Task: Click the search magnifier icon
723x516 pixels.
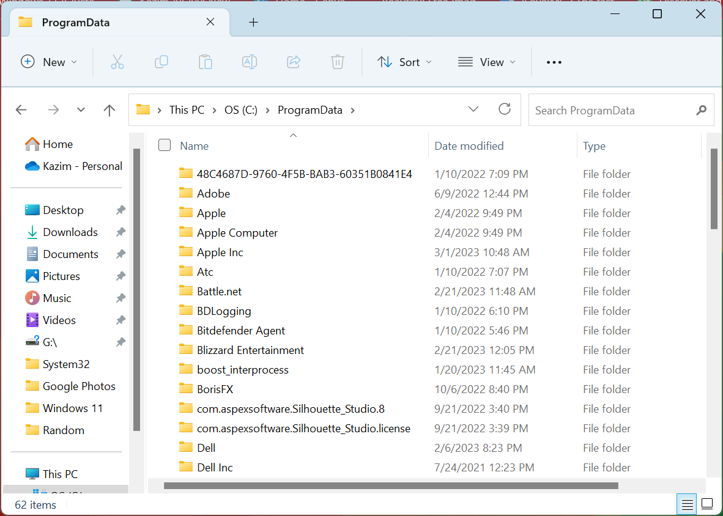Action: (702, 110)
